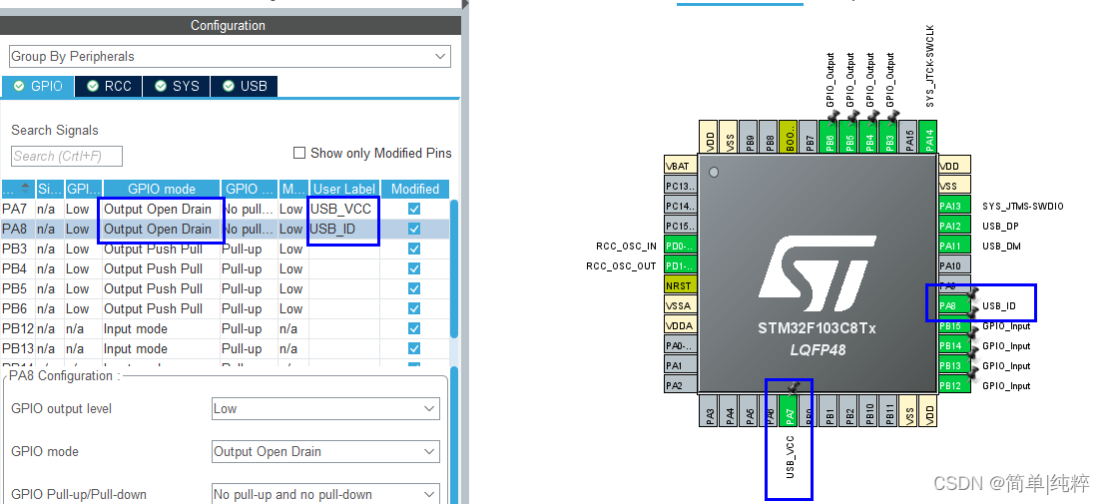1105x504 pixels.
Task: Click the PA8 pin on chip
Action: pos(954,306)
